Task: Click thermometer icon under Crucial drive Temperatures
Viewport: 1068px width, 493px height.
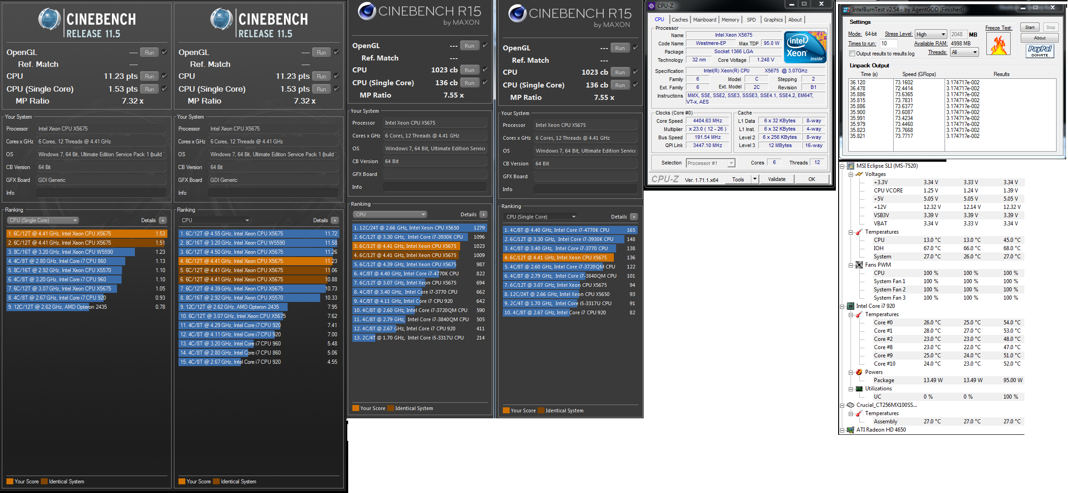Action: coord(859,413)
